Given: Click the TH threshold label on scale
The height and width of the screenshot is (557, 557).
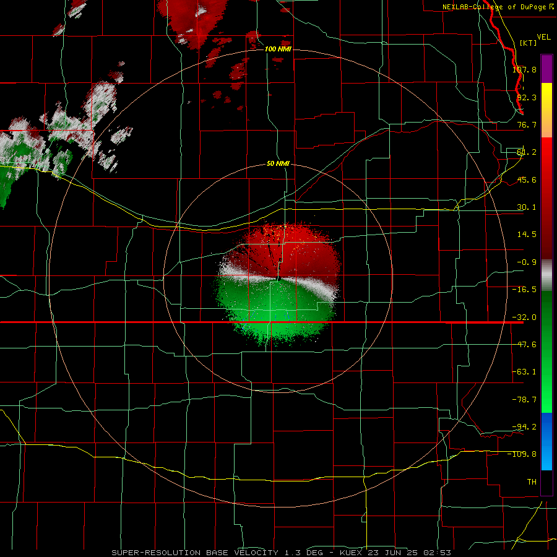Looking at the screenshot, I should coord(532,481).
